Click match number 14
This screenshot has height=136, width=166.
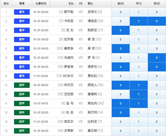(x=6, y=131)
